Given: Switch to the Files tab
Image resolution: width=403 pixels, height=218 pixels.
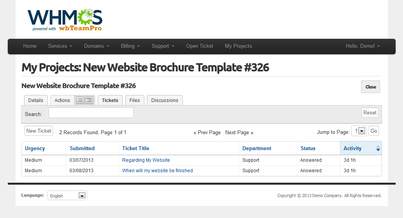Looking at the screenshot, I should 135,100.
